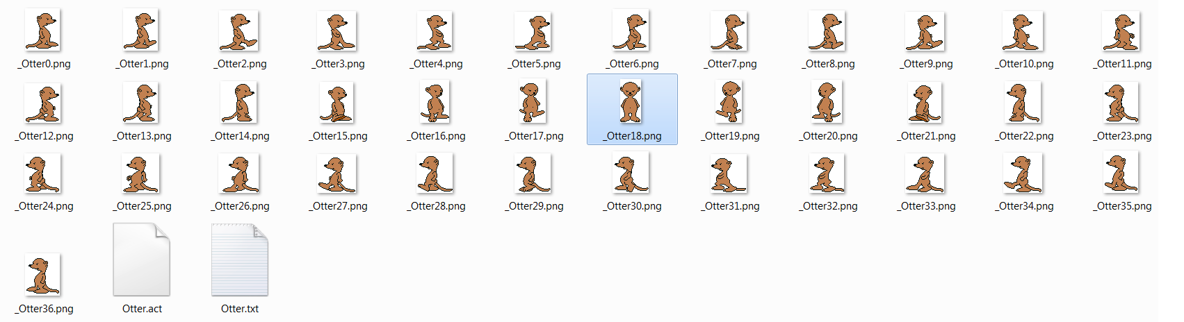
Task: Select the _Otter1.png file icon
Action: [x=141, y=30]
